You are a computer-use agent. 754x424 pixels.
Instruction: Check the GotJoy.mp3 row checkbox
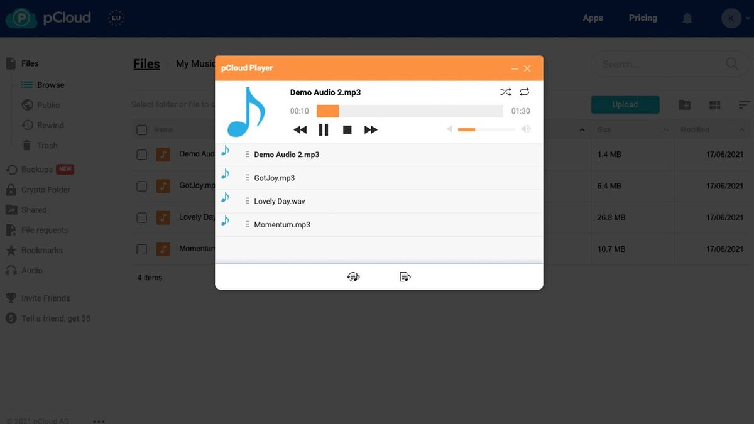141,185
